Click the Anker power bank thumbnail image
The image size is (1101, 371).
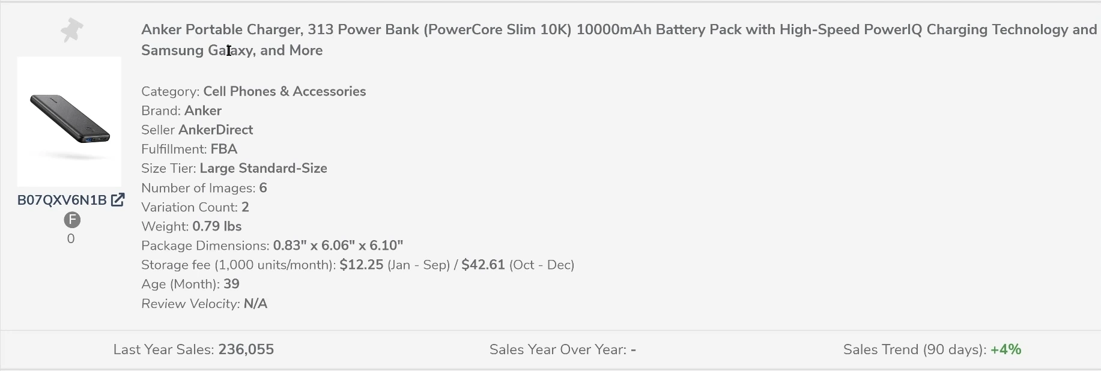point(69,121)
